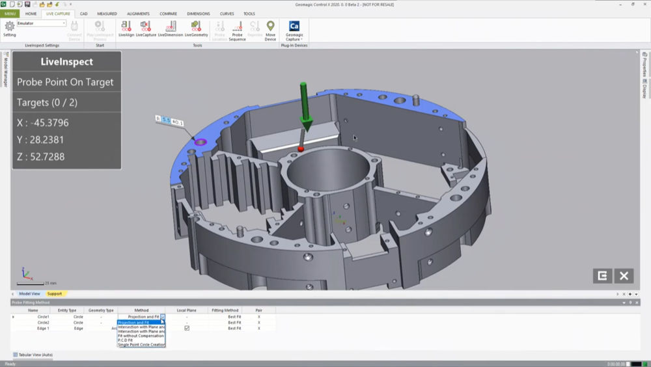651x367 pixels.
Task: Pick 'Single Point Circle Creation' option
Action: coord(141,345)
